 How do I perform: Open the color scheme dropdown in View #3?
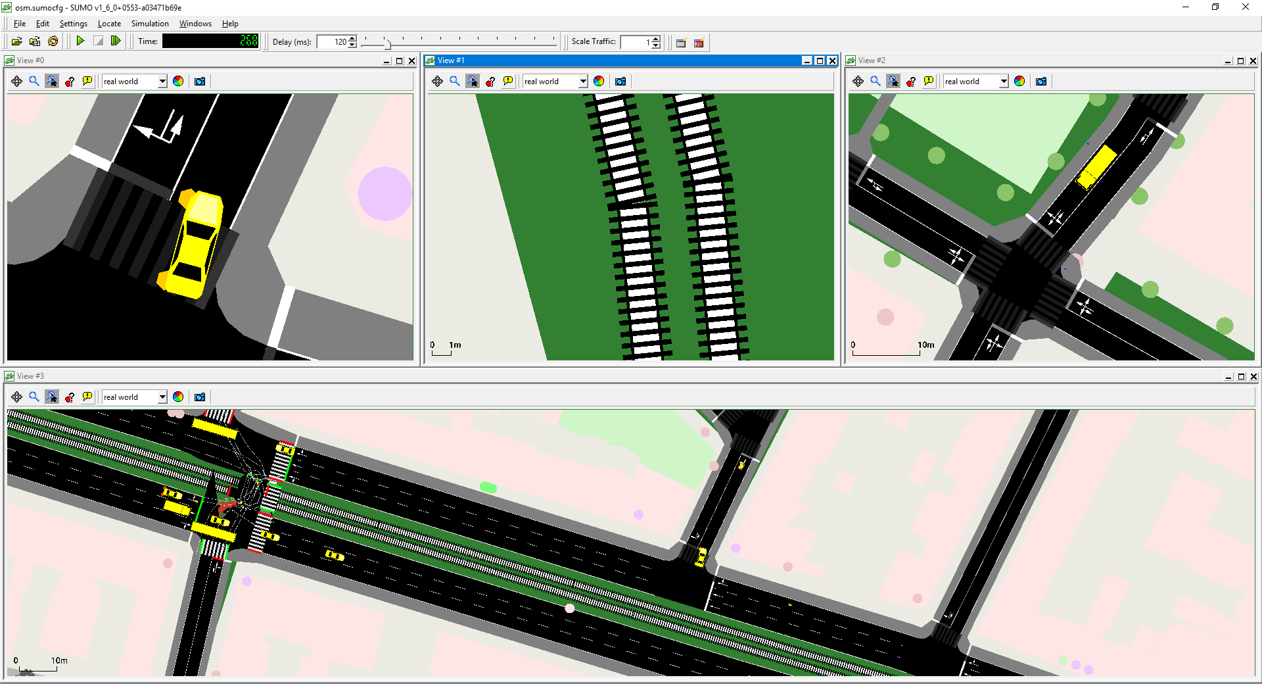[162, 397]
